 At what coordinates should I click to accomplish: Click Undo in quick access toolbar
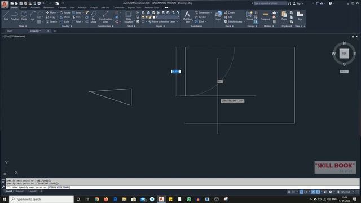click(x=43, y=3)
